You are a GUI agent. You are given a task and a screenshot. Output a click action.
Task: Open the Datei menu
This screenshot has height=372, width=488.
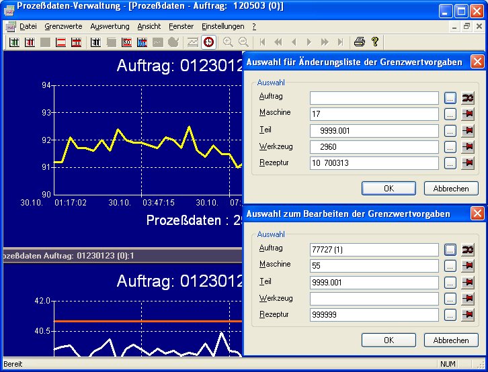28,27
